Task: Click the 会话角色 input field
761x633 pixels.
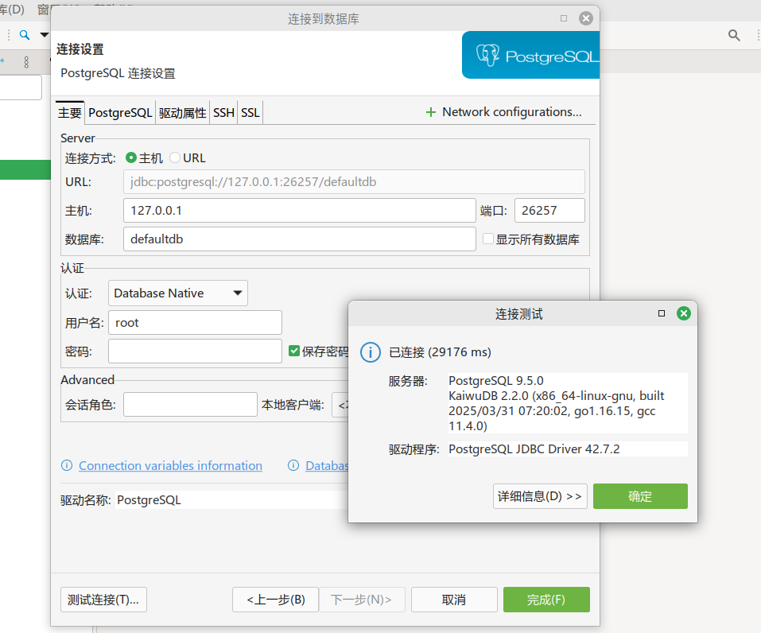Action: (x=190, y=404)
